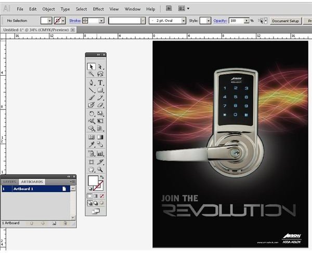Select the Selection tool (black arrow)

pos(92,67)
